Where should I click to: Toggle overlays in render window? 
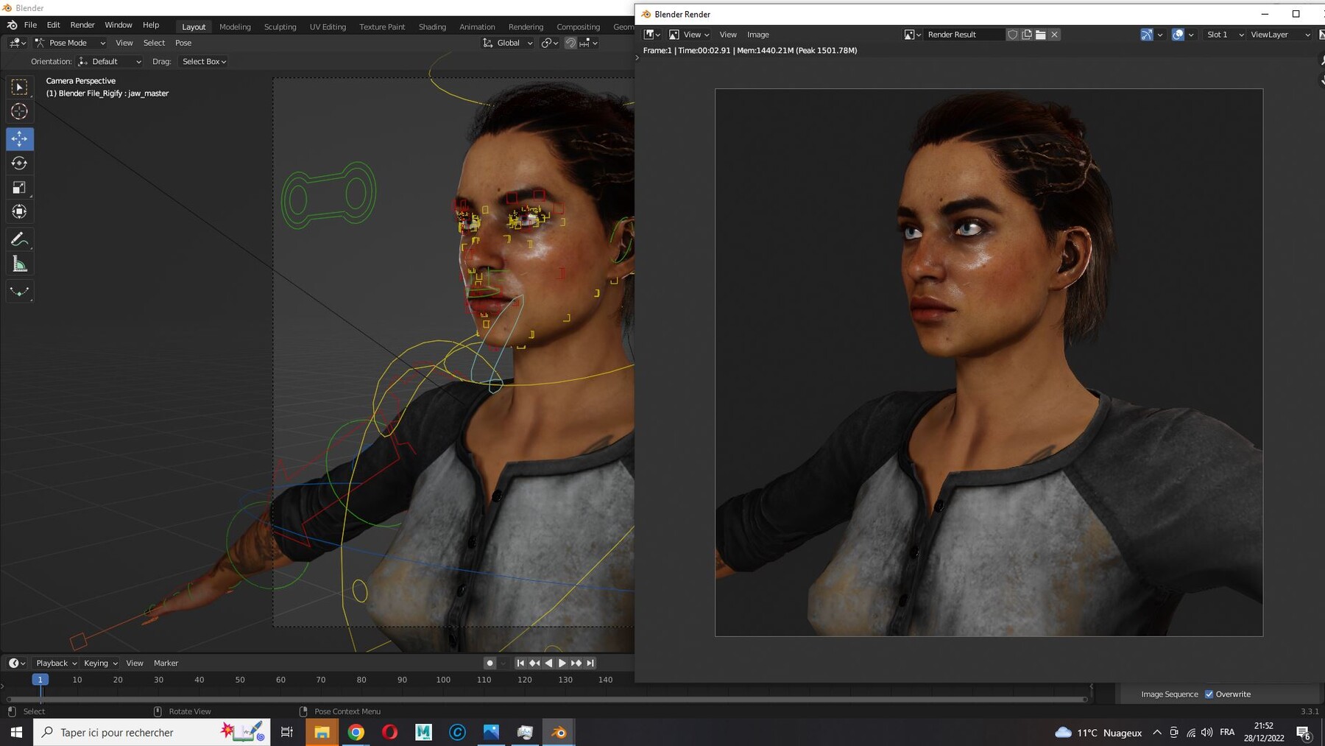point(1178,35)
